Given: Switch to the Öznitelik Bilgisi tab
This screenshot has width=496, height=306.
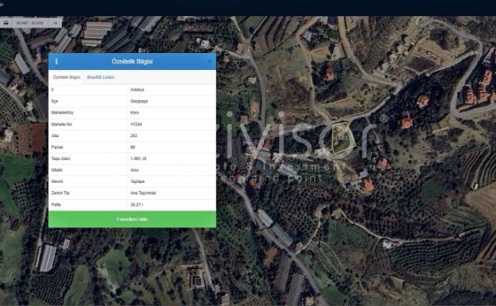Looking at the screenshot, I should pos(66,77).
